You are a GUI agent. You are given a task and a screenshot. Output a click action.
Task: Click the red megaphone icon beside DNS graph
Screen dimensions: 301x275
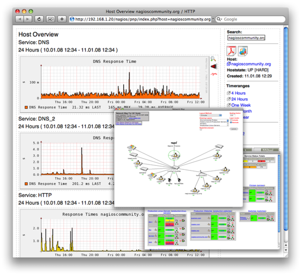pyautogui.click(x=214, y=67)
